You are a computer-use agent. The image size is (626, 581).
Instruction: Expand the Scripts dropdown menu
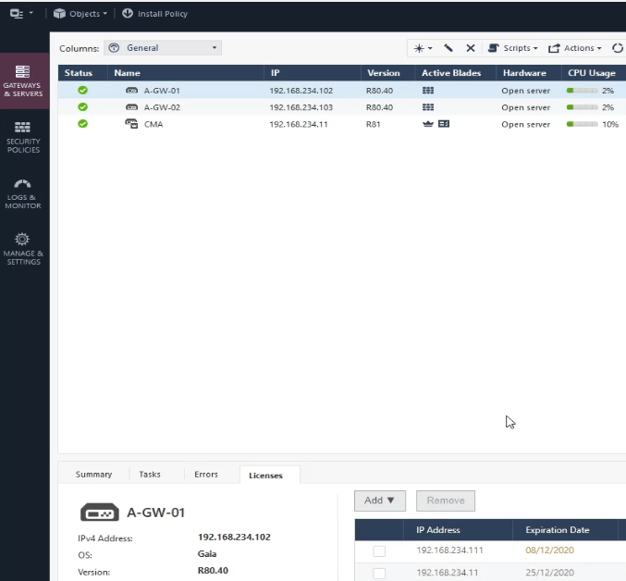pyautogui.click(x=512, y=48)
